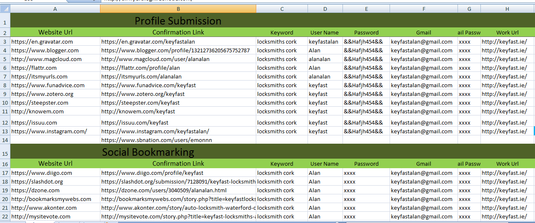Select the https://www.instagram.com/ cell
535x223 pixels.
(x=55, y=131)
